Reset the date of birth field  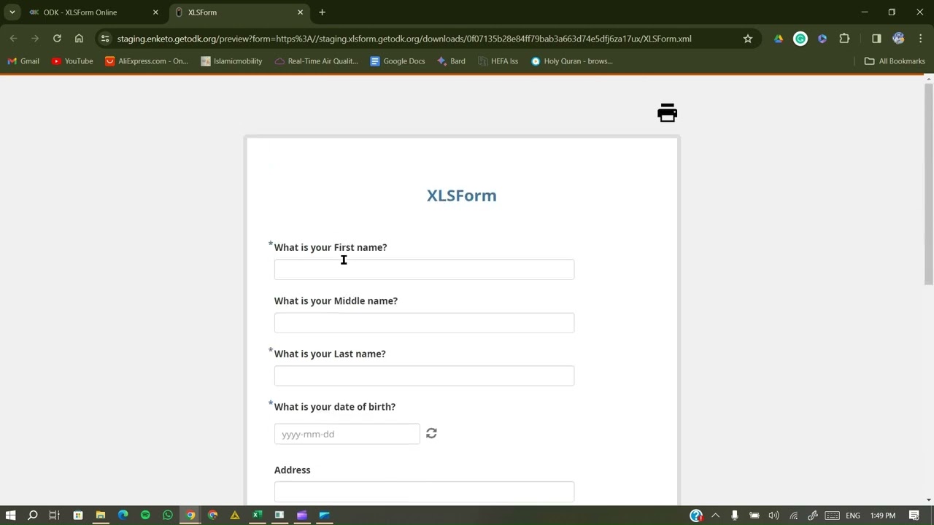coord(431,433)
